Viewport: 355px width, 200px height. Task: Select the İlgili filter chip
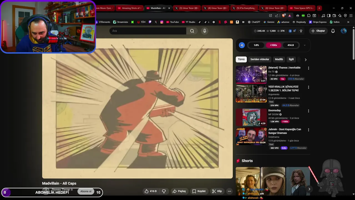click(291, 59)
